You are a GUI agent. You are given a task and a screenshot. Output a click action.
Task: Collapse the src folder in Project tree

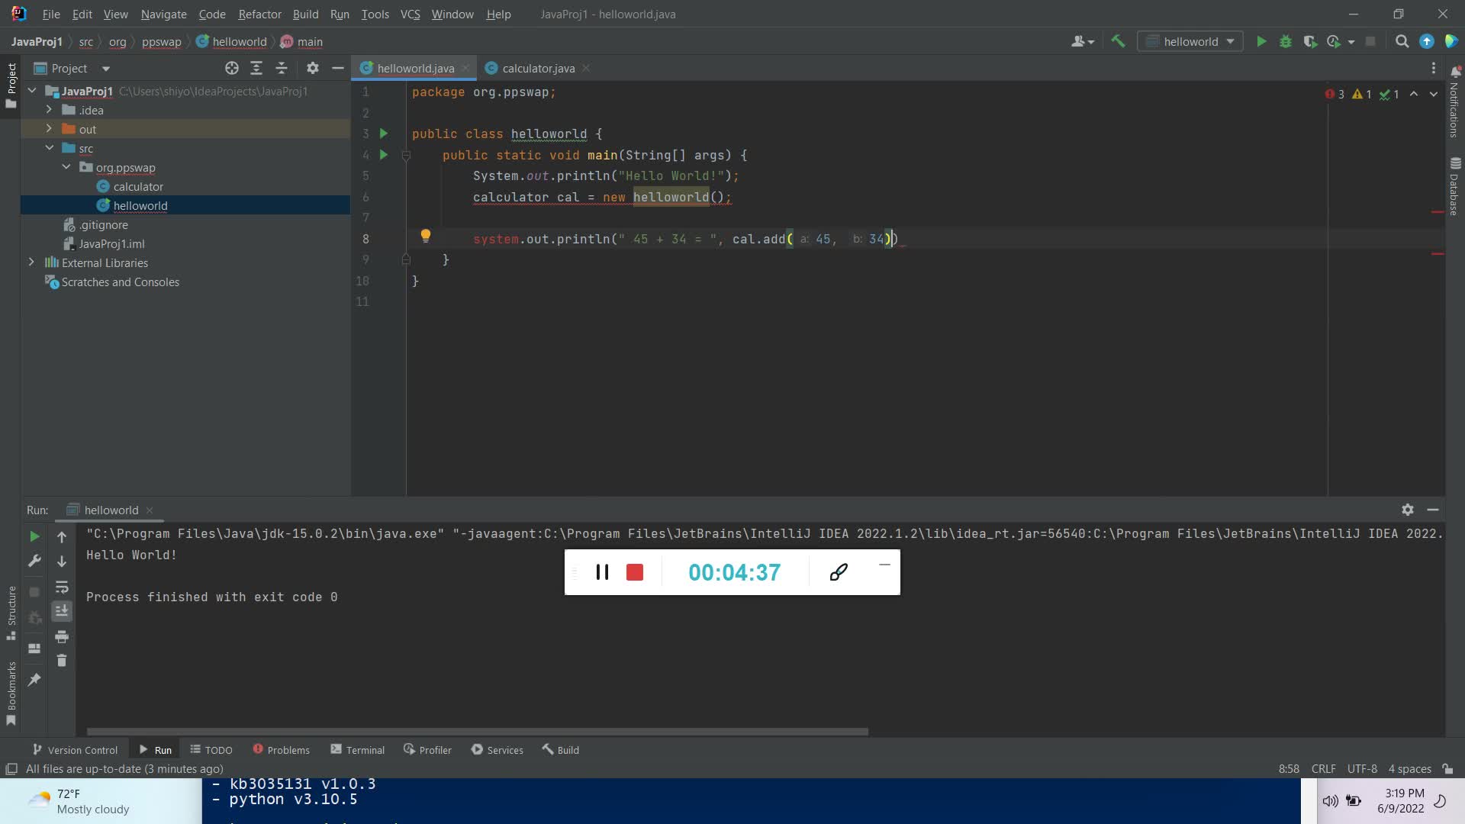click(50, 148)
